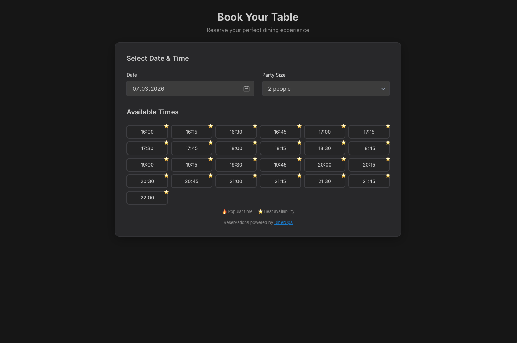The width and height of the screenshot is (517, 343).
Task: Click the star badge on the 21:45 slot
Action: click(x=388, y=175)
